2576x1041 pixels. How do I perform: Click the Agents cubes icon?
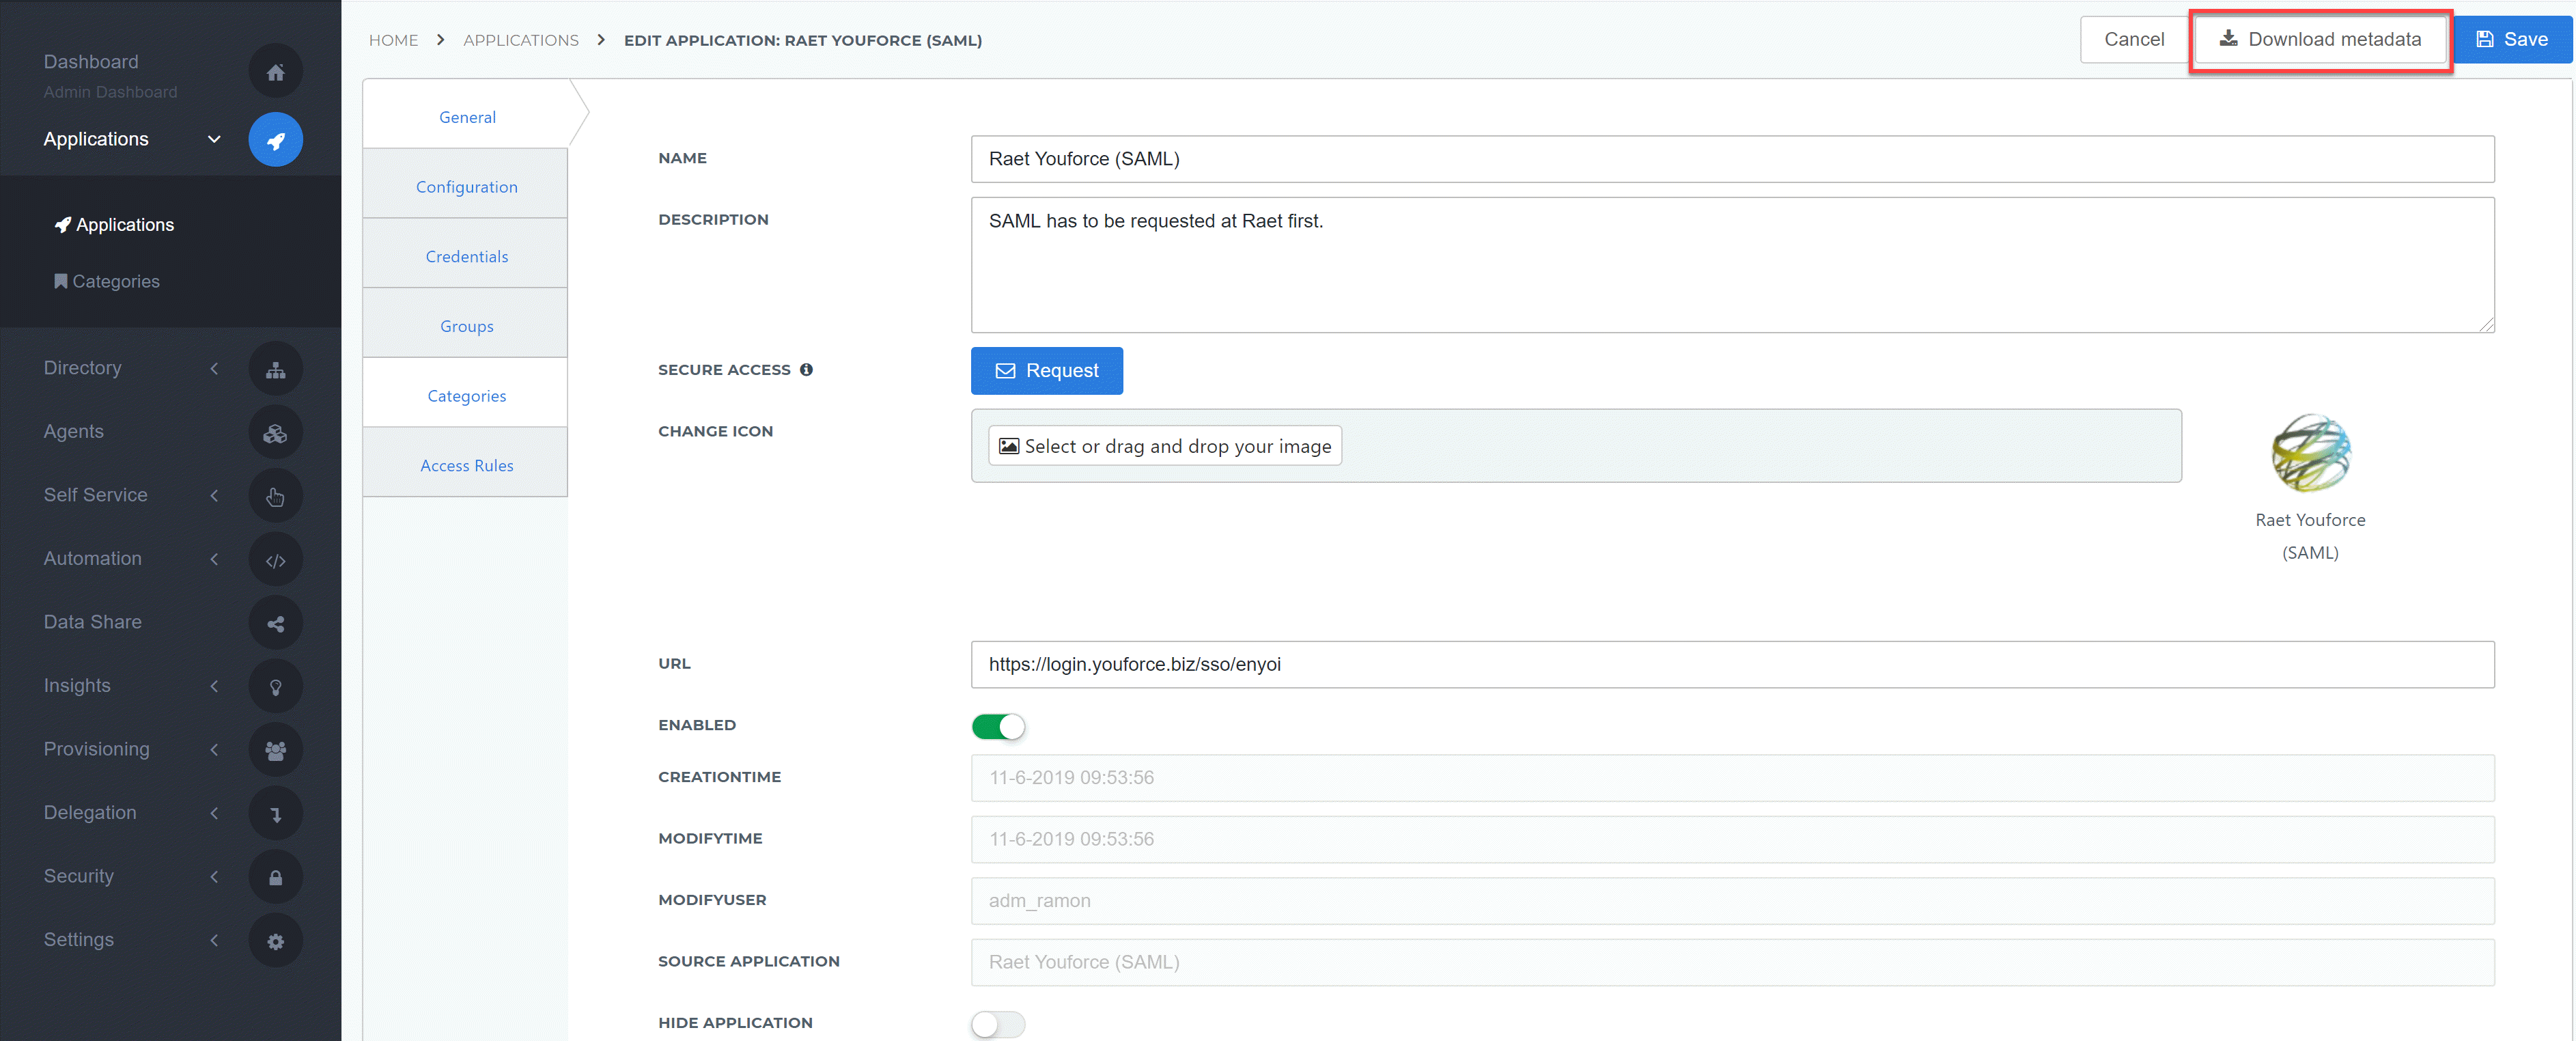[x=275, y=433]
